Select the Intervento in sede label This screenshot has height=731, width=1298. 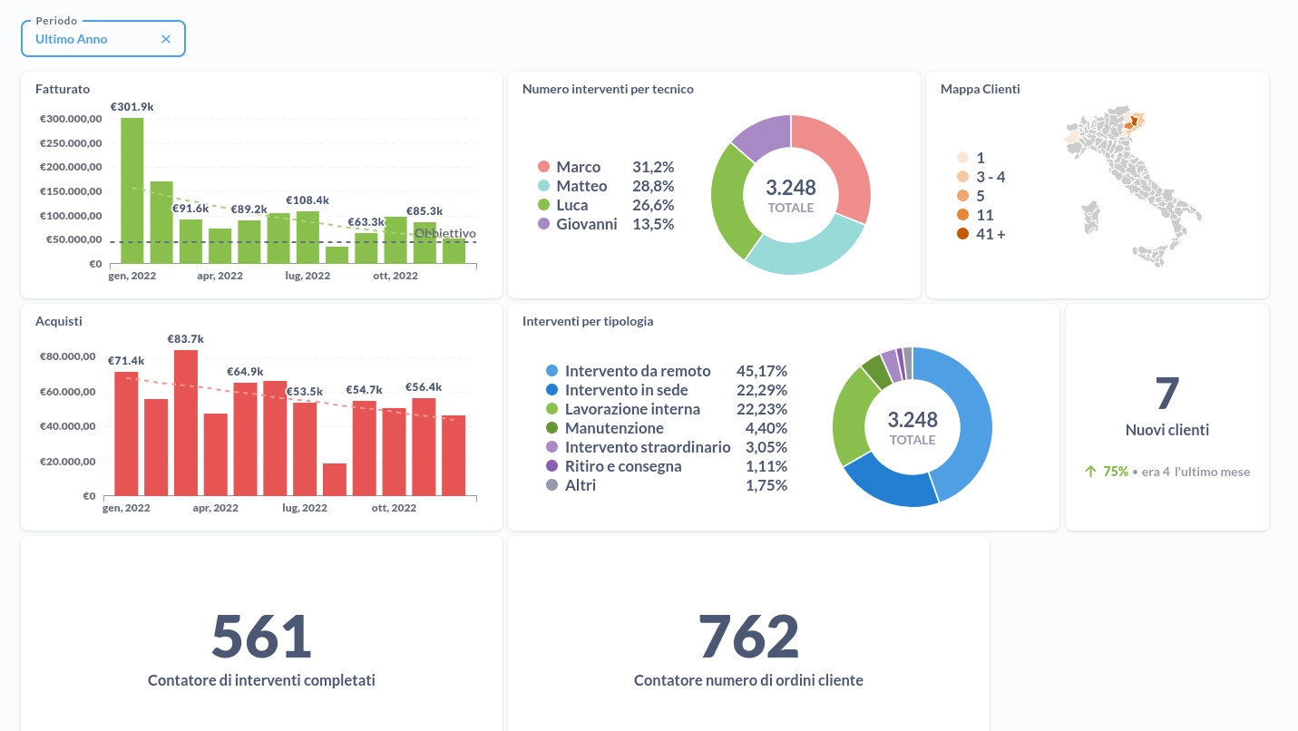click(x=627, y=390)
